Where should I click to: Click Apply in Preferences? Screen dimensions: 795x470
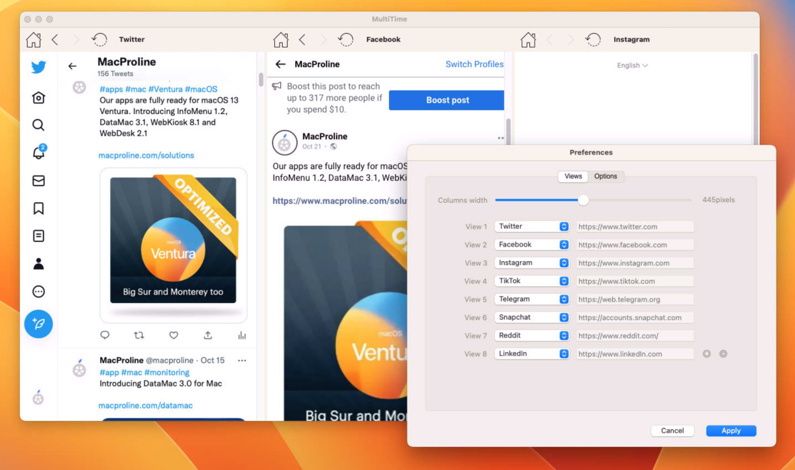click(731, 431)
